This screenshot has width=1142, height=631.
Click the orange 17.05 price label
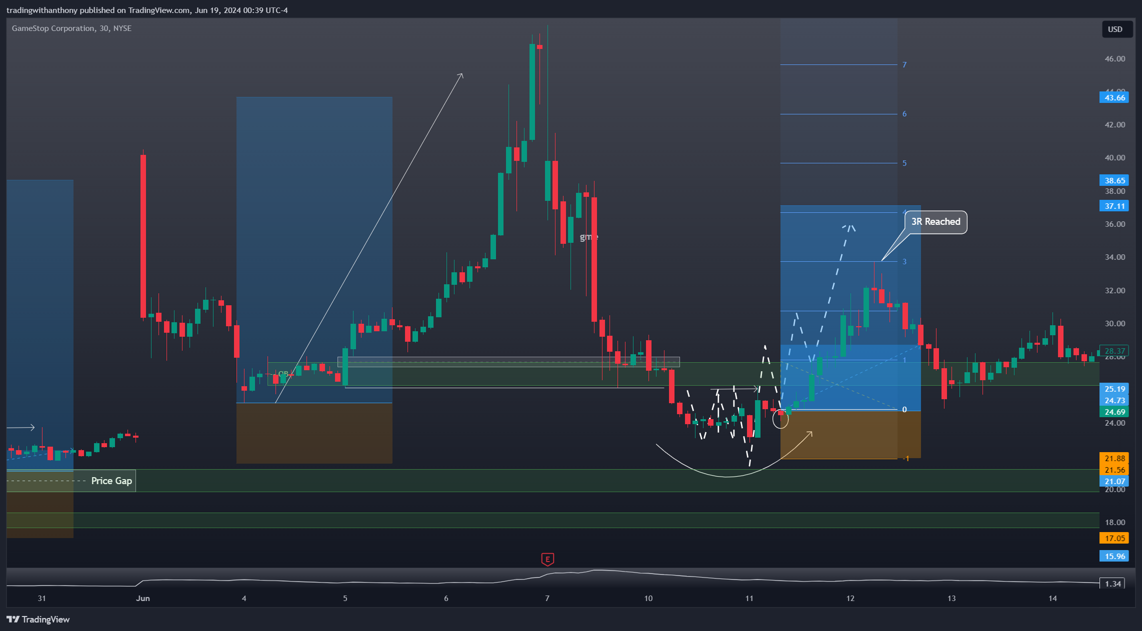(x=1114, y=538)
